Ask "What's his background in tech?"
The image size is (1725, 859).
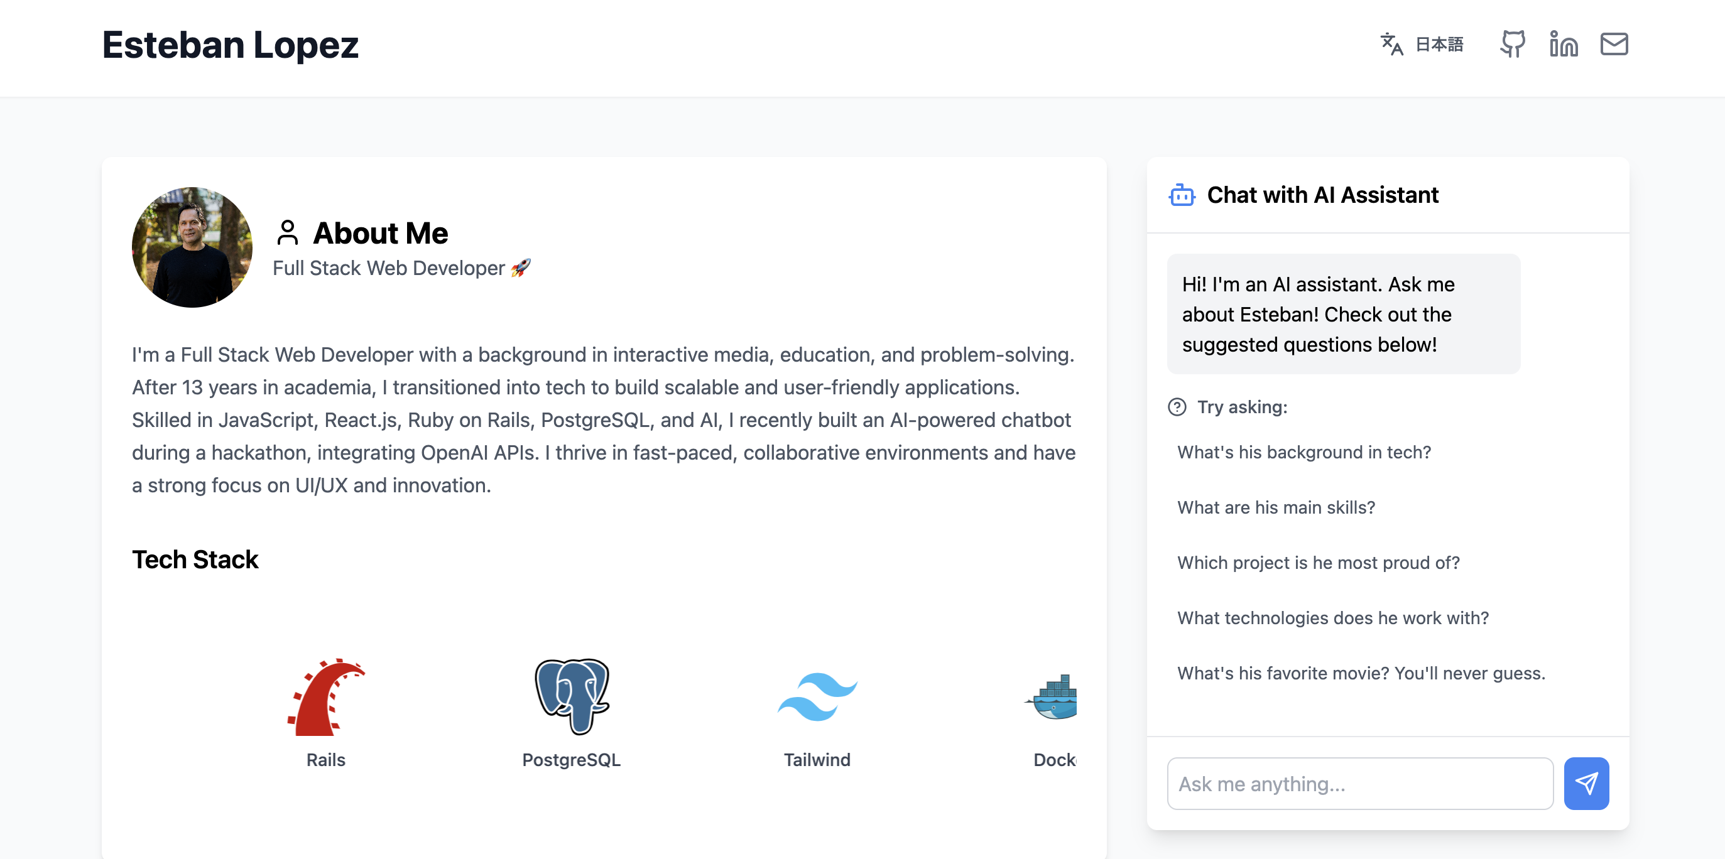click(1303, 453)
